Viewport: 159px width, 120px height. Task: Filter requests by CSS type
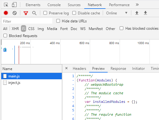pos(31,29)
